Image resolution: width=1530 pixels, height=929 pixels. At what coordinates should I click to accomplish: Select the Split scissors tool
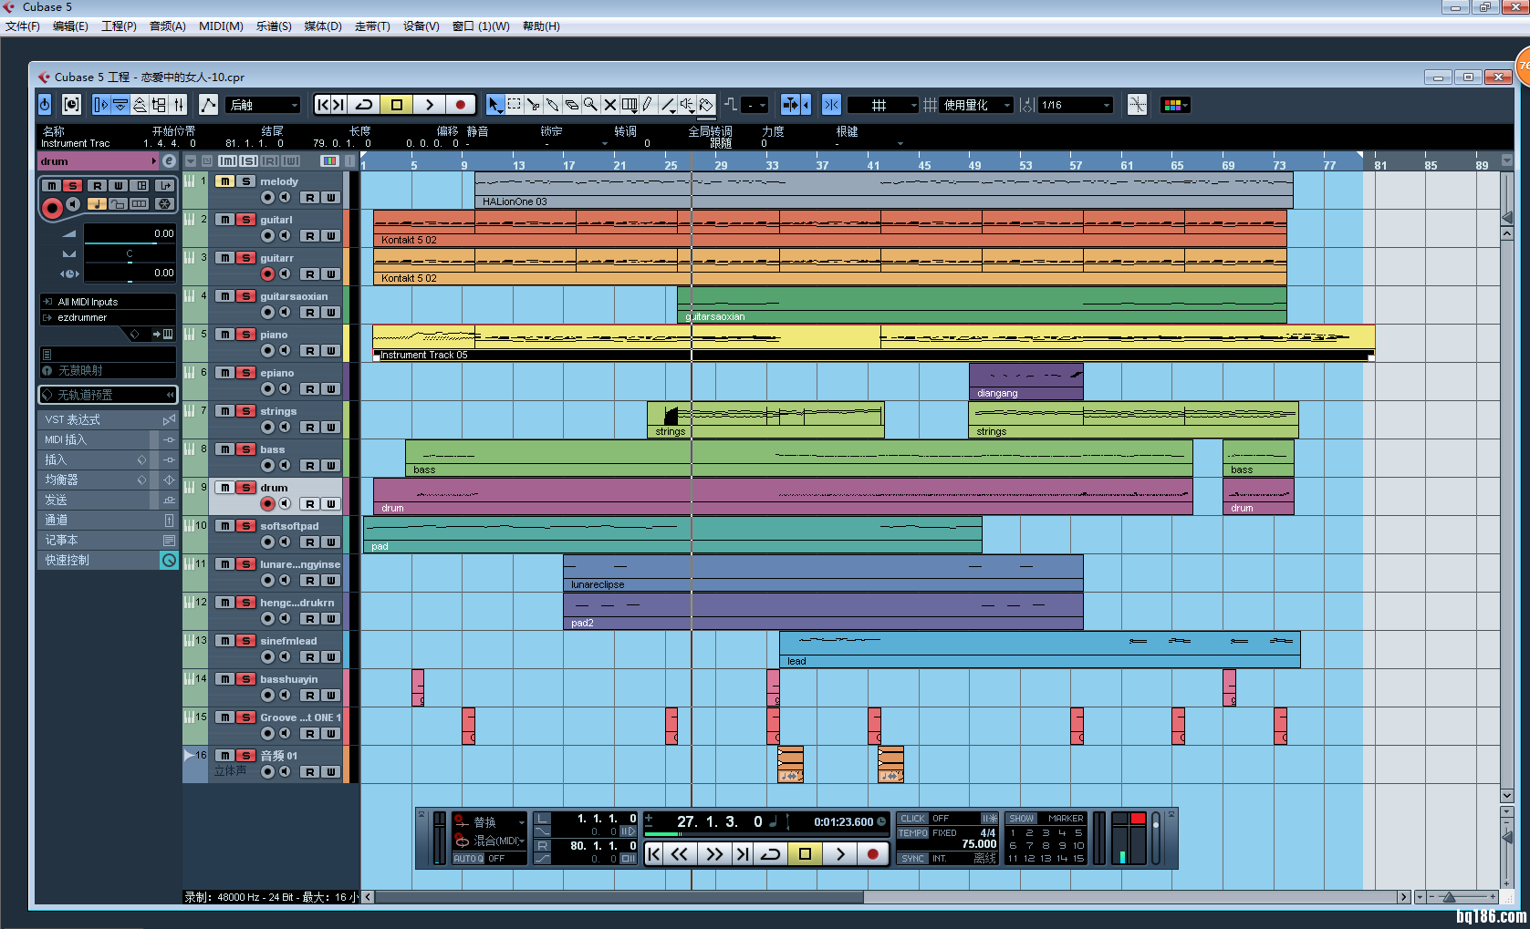click(534, 105)
